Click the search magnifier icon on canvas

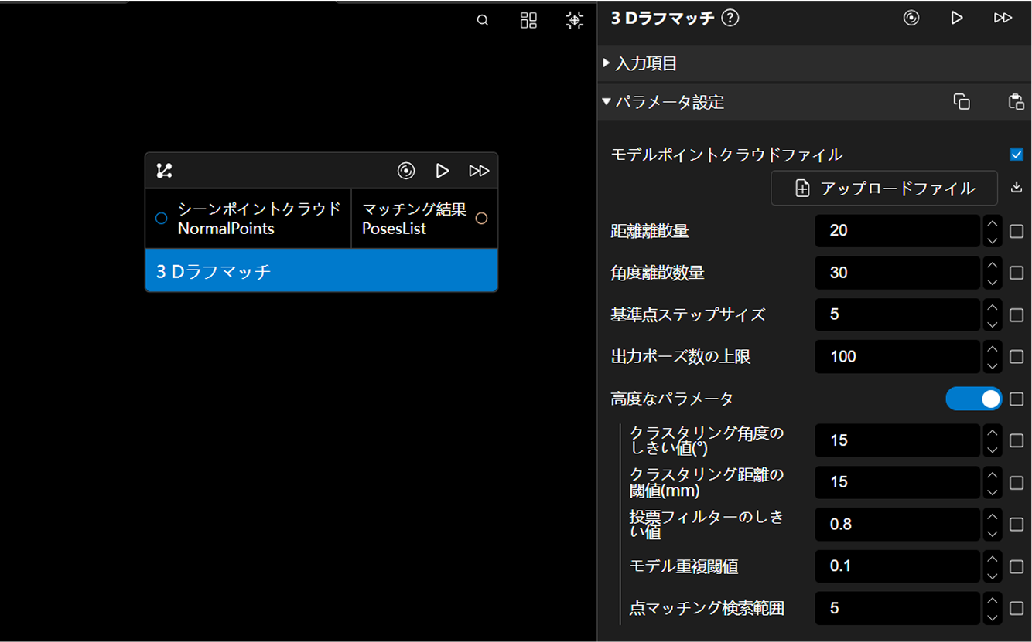483,21
